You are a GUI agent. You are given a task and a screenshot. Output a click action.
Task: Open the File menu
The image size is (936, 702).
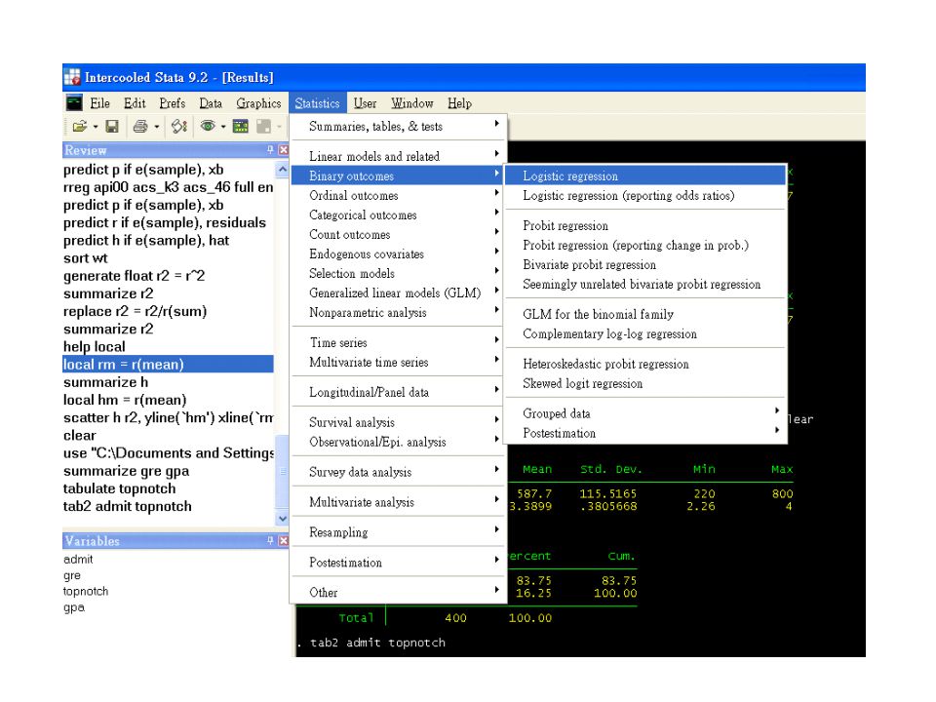click(x=99, y=103)
